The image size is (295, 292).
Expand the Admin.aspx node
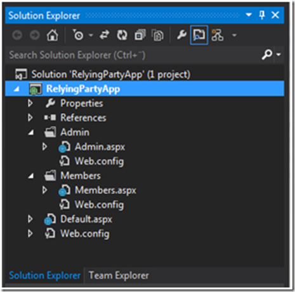(x=44, y=146)
